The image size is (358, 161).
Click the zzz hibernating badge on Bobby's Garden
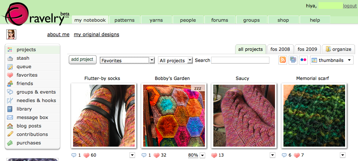pos(198,88)
